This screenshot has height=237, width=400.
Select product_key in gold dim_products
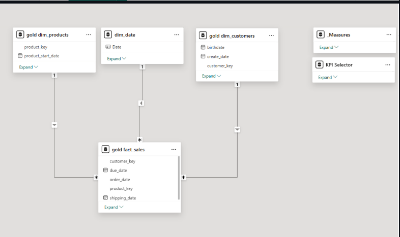coord(36,47)
